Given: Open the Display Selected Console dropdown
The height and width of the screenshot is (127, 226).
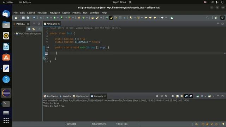Looking at the screenshot, I should pyautogui.click(x=206, y=96).
